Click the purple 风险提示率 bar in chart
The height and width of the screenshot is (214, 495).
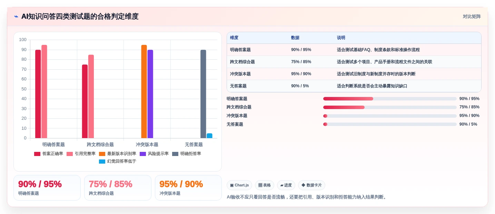pos(150,94)
